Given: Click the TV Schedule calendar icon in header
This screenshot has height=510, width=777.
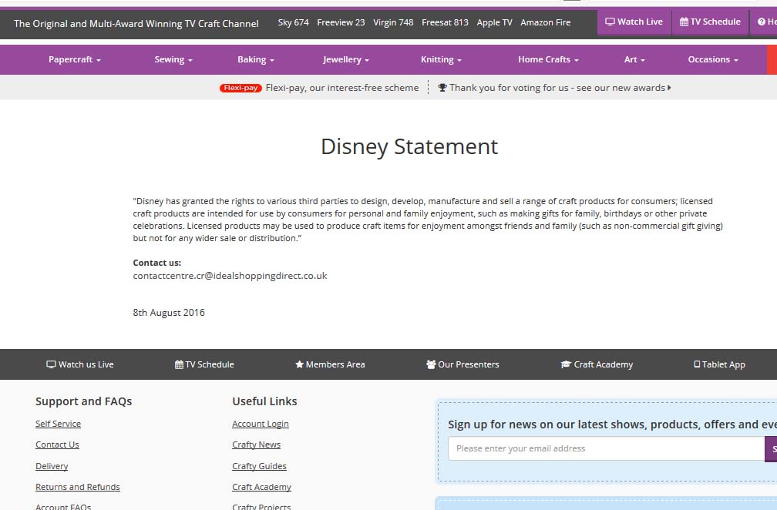Looking at the screenshot, I should [684, 22].
